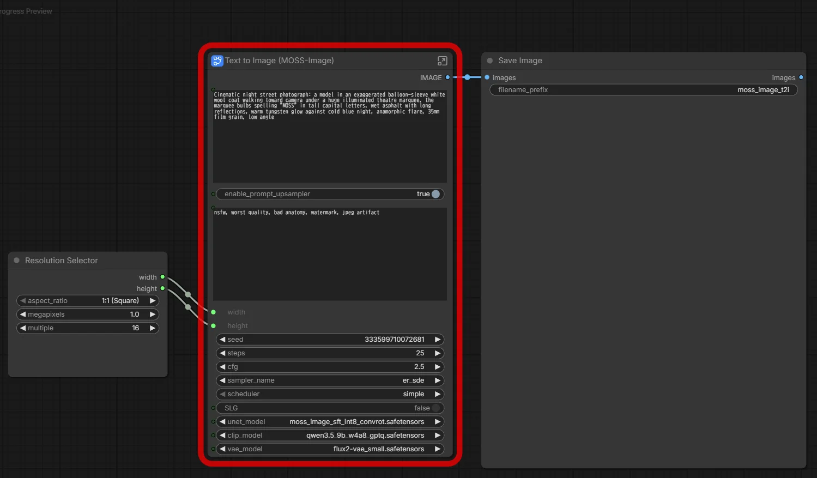Click the images output socket on Save Image
The image size is (817, 478).
[801, 77]
